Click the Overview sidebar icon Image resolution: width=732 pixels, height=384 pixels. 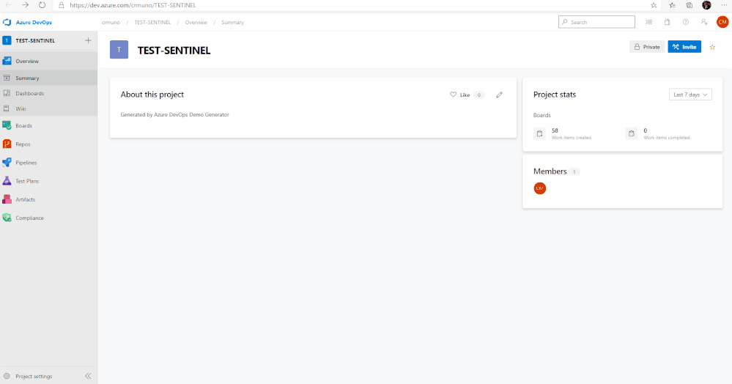point(7,62)
